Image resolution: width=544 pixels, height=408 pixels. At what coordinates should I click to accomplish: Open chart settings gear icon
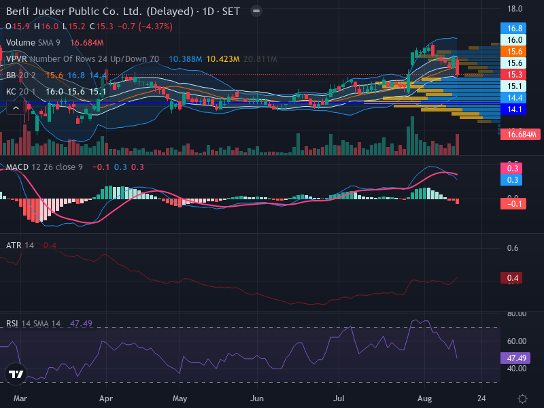[x=522, y=398]
